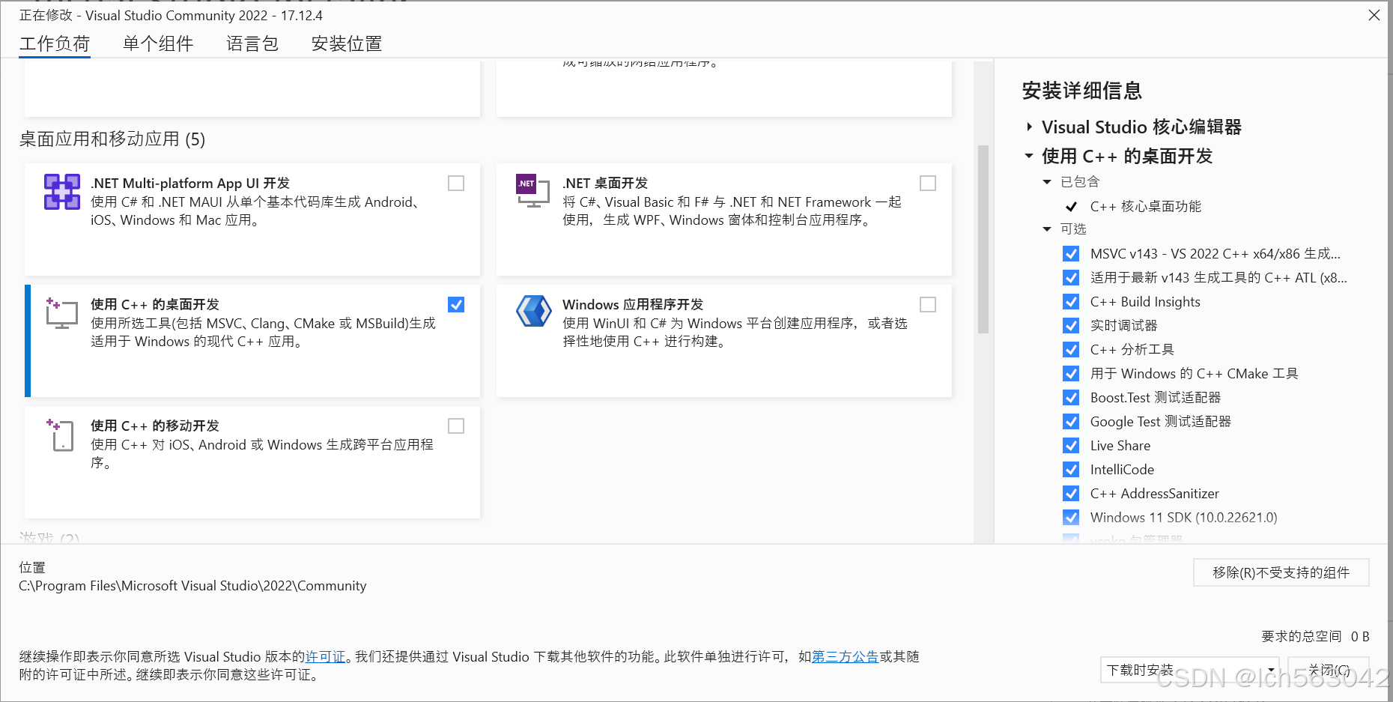Click the Windows 应用程序开发 icon
Image resolution: width=1393 pixels, height=702 pixels.
point(533,311)
